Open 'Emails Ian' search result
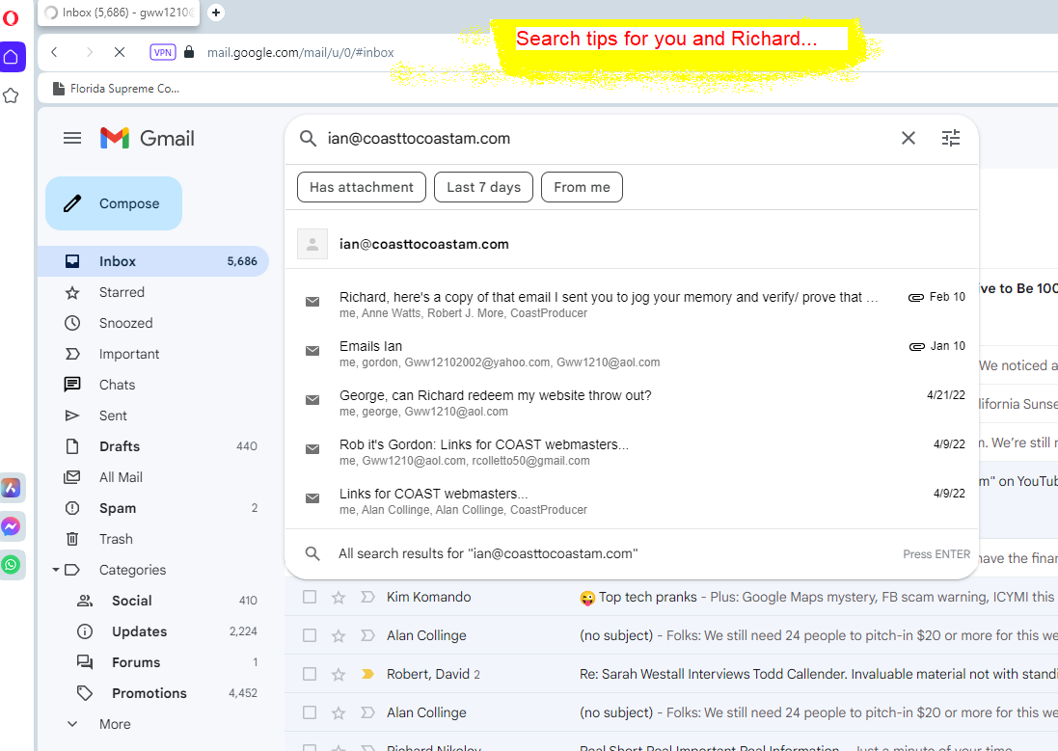Viewport: 1058px width, 751px height. [632, 354]
